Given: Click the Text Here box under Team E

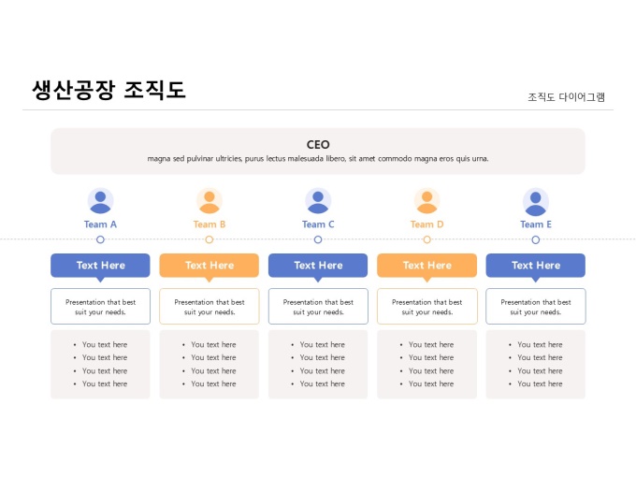Looking at the screenshot, I should (536, 265).
